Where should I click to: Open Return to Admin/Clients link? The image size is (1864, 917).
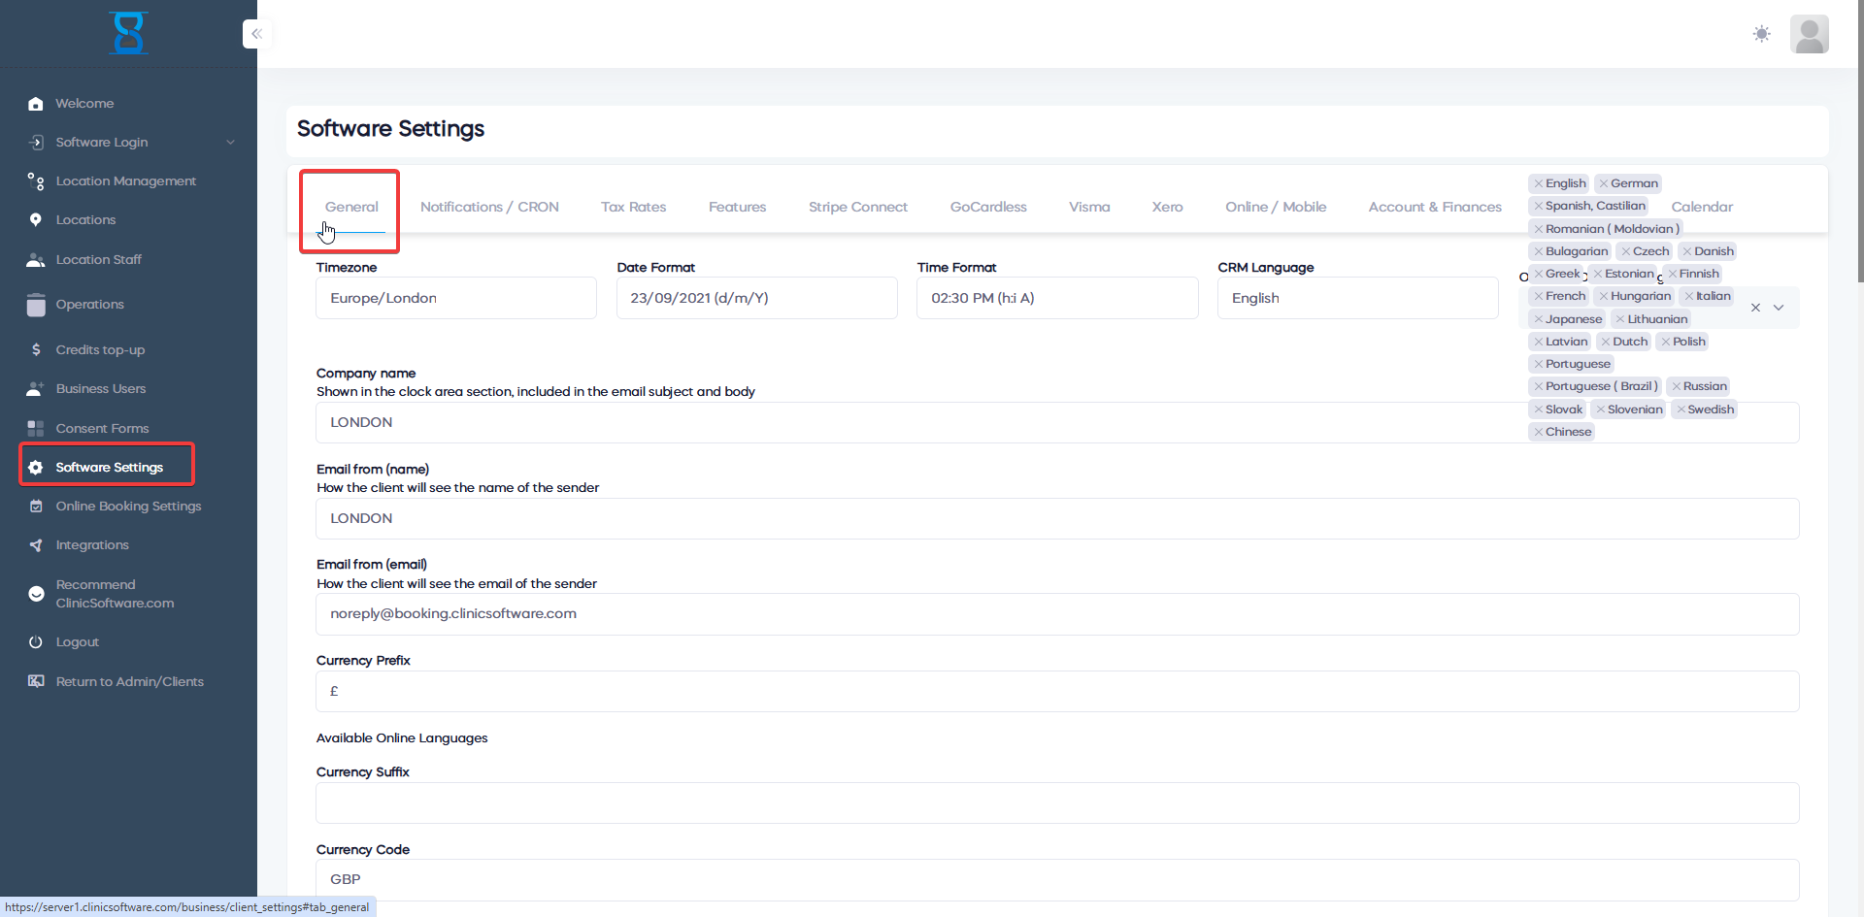coord(129,682)
